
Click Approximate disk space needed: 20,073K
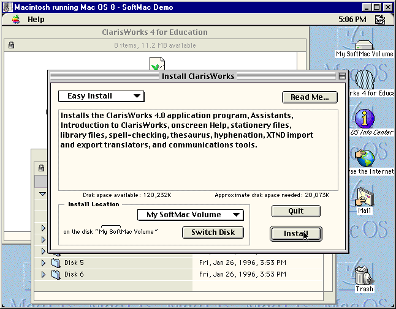(272, 195)
